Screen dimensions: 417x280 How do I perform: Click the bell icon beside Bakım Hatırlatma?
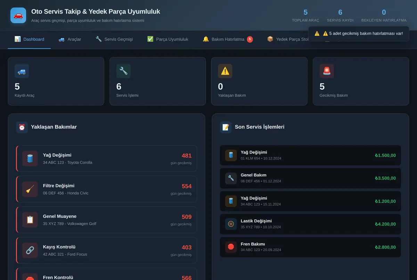point(206,39)
